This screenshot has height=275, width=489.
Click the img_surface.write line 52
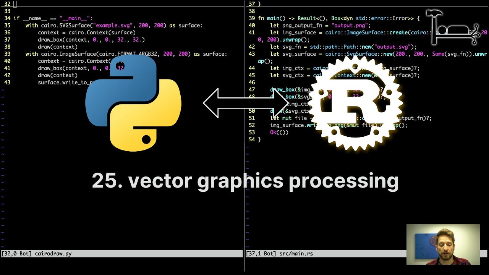(339, 125)
